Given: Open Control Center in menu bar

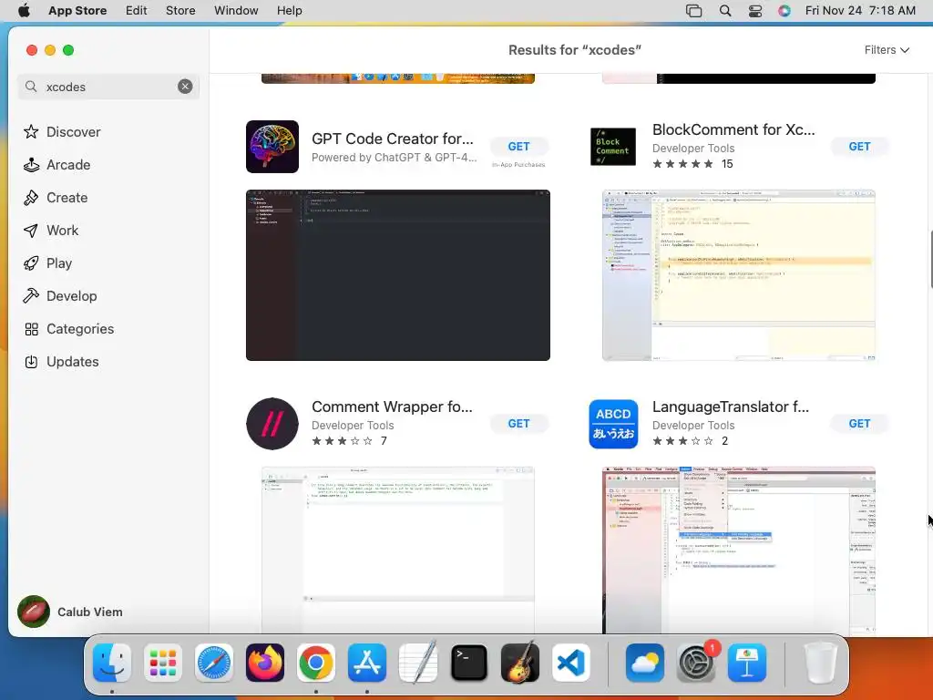Looking at the screenshot, I should tap(755, 11).
